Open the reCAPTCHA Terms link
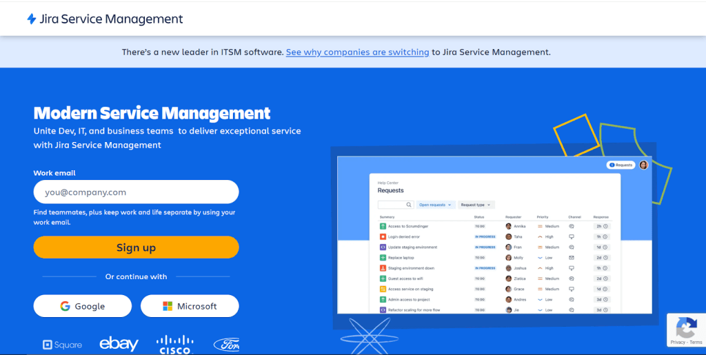The image size is (706, 355). (x=696, y=343)
